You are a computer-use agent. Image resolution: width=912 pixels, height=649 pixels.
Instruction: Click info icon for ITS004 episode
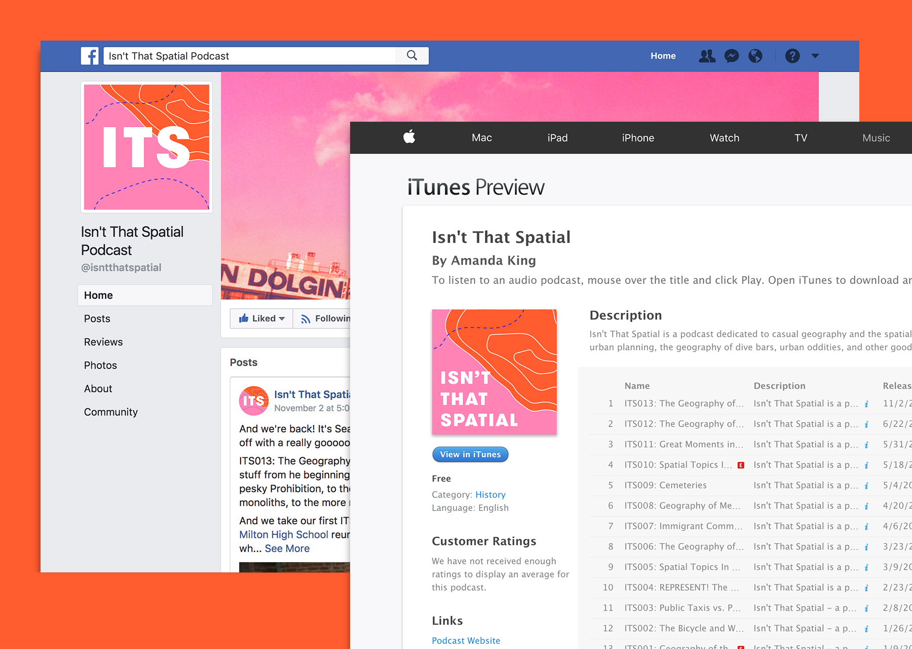(x=866, y=588)
